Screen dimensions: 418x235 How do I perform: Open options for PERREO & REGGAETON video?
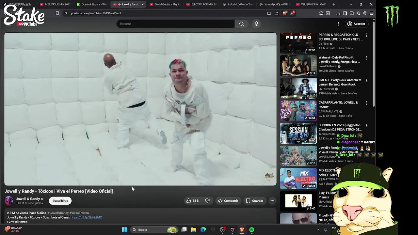367,35
